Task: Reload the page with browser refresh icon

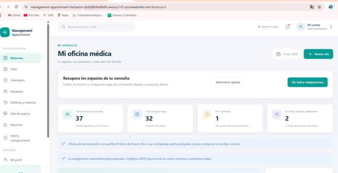Action: (16, 7)
